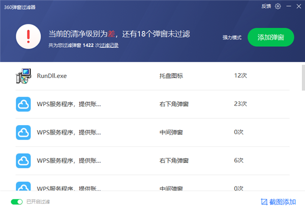The image size is (305, 213).
Task: Open the settings gear icon
Action: [x=278, y=7]
